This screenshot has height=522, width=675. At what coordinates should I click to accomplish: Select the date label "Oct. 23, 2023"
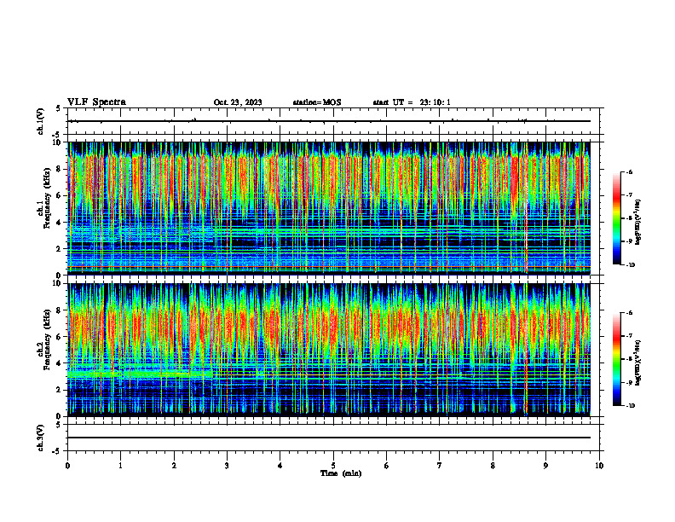238,102
